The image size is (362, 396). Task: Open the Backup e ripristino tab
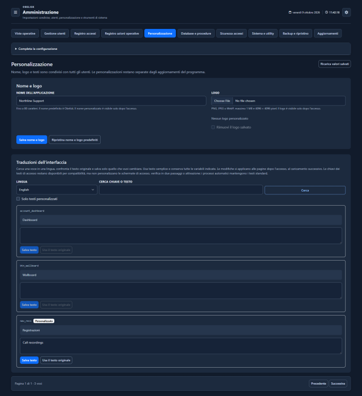point(295,33)
